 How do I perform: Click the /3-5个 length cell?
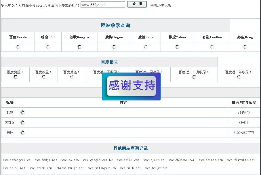pyautogui.click(x=244, y=123)
